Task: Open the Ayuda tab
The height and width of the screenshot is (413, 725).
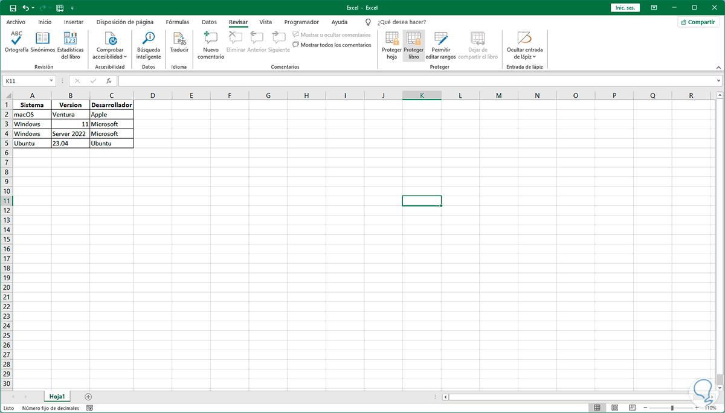Action: coord(340,22)
